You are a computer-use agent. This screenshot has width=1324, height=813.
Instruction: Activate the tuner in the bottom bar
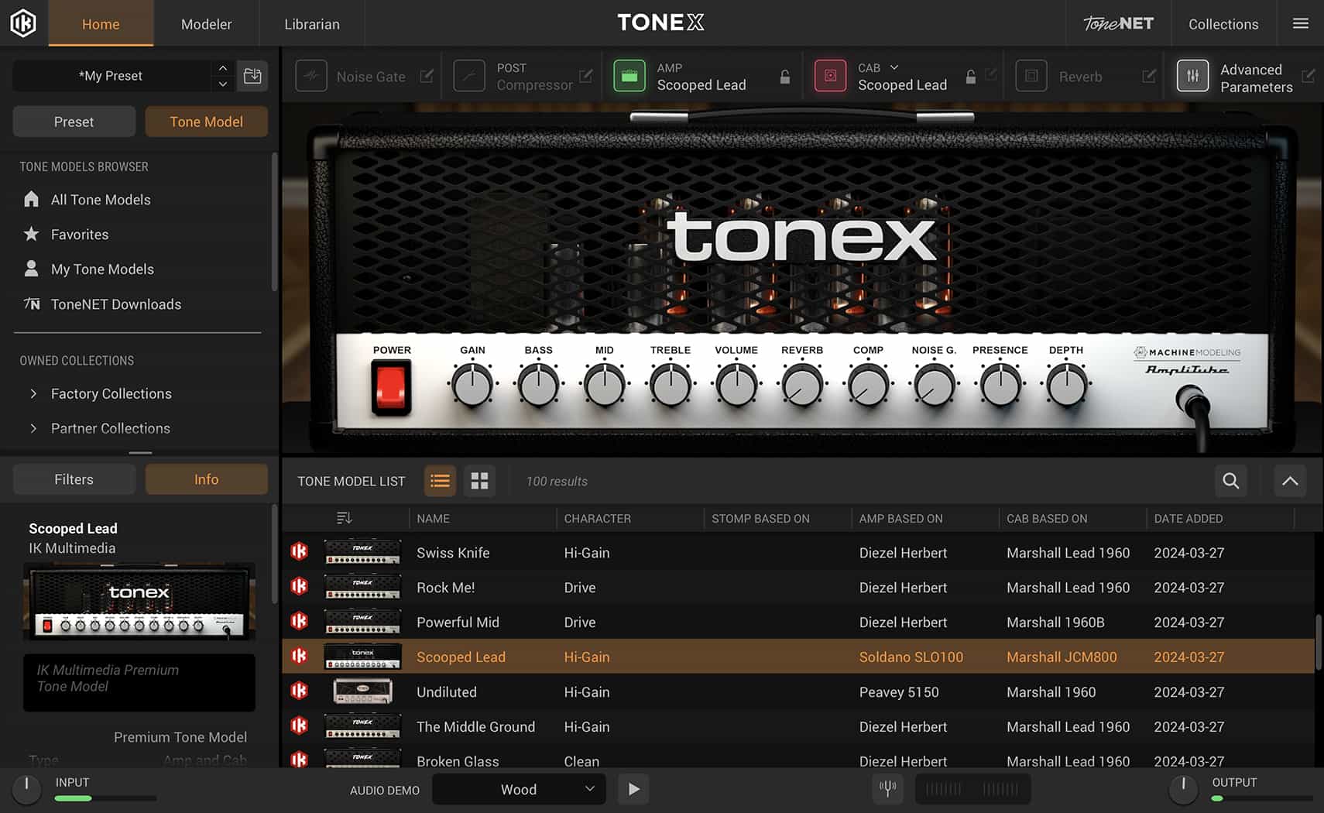[x=887, y=788]
